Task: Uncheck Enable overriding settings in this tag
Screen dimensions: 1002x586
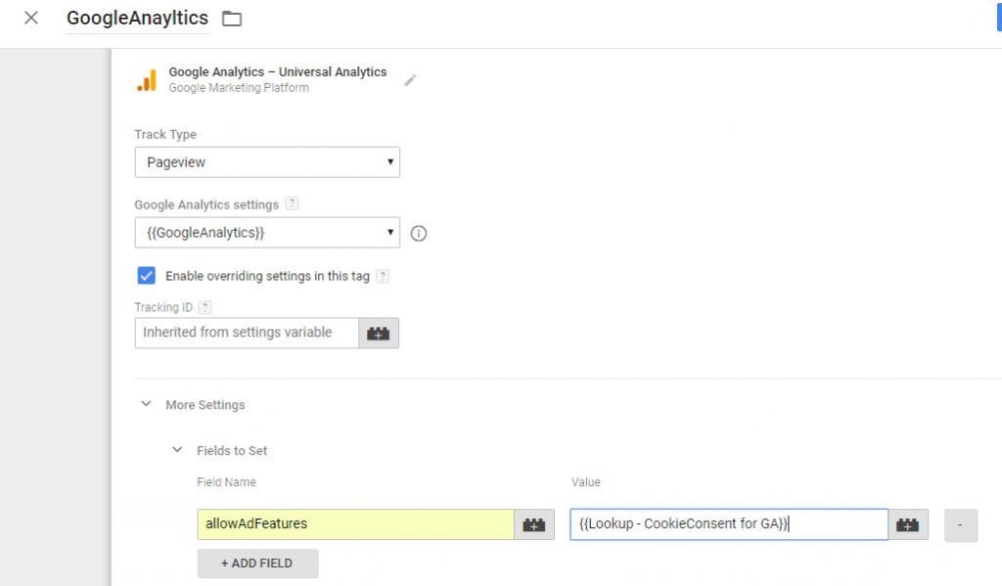Action: coord(147,276)
